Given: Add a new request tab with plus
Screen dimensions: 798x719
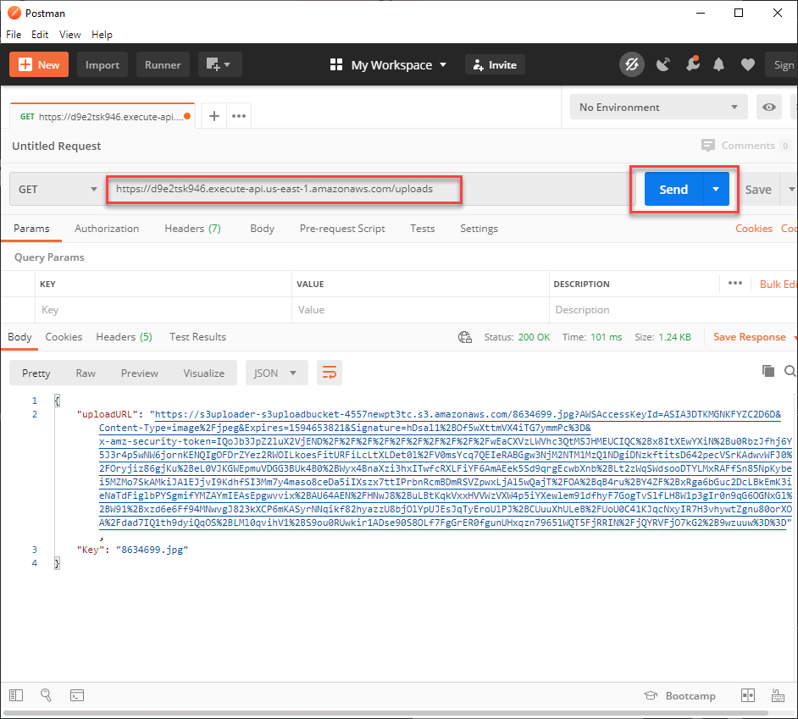Looking at the screenshot, I should point(214,116).
